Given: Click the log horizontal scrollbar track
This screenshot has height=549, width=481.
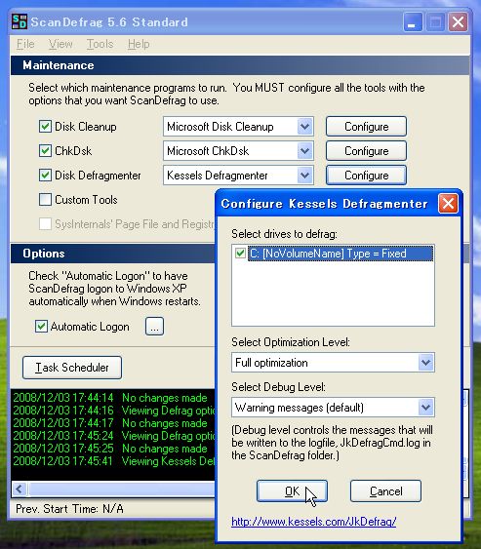Looking at the screenshot, I should 121,489.
